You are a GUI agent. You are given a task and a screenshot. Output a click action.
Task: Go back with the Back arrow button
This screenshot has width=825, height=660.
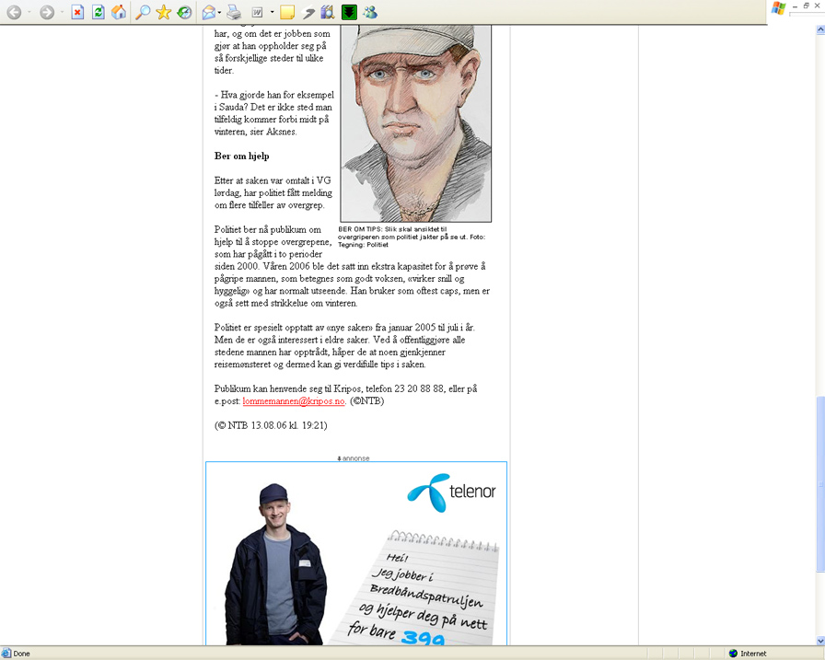coord(14,12)
